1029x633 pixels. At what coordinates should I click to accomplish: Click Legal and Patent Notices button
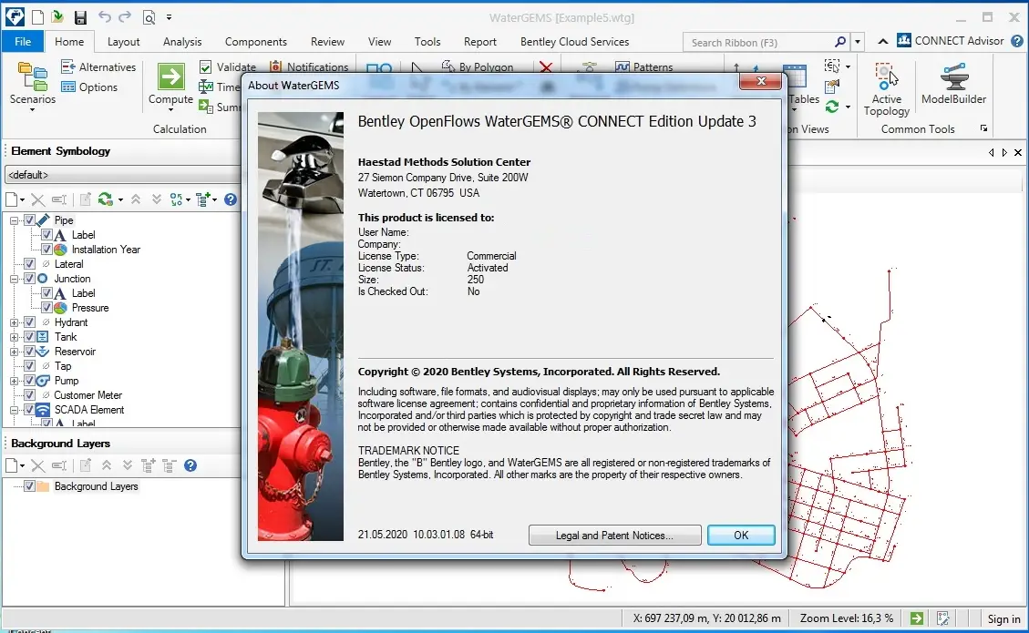(614, 536)
